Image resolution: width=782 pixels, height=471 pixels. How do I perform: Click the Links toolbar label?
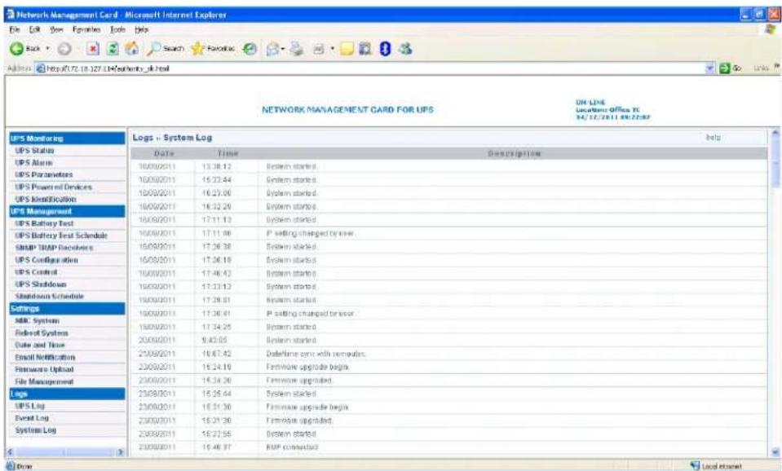tap(762, 68)
